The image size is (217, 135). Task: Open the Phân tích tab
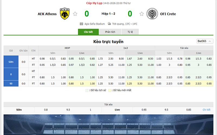point(110,32)
